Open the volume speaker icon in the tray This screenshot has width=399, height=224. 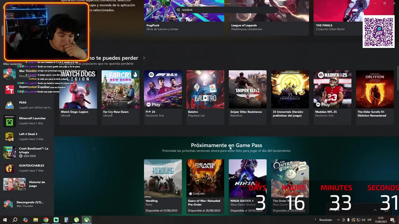click(x=363, y=220)
